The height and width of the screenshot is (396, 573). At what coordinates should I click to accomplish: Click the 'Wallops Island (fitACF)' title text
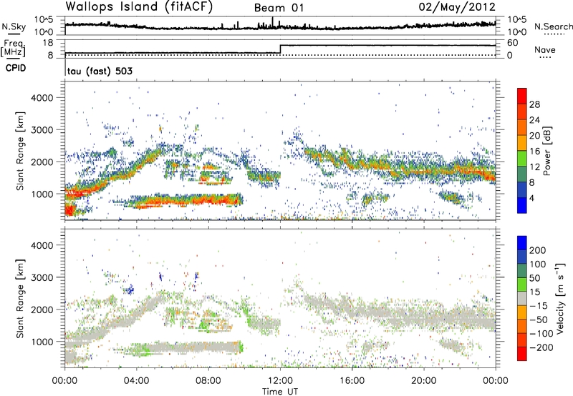(139, 6)
